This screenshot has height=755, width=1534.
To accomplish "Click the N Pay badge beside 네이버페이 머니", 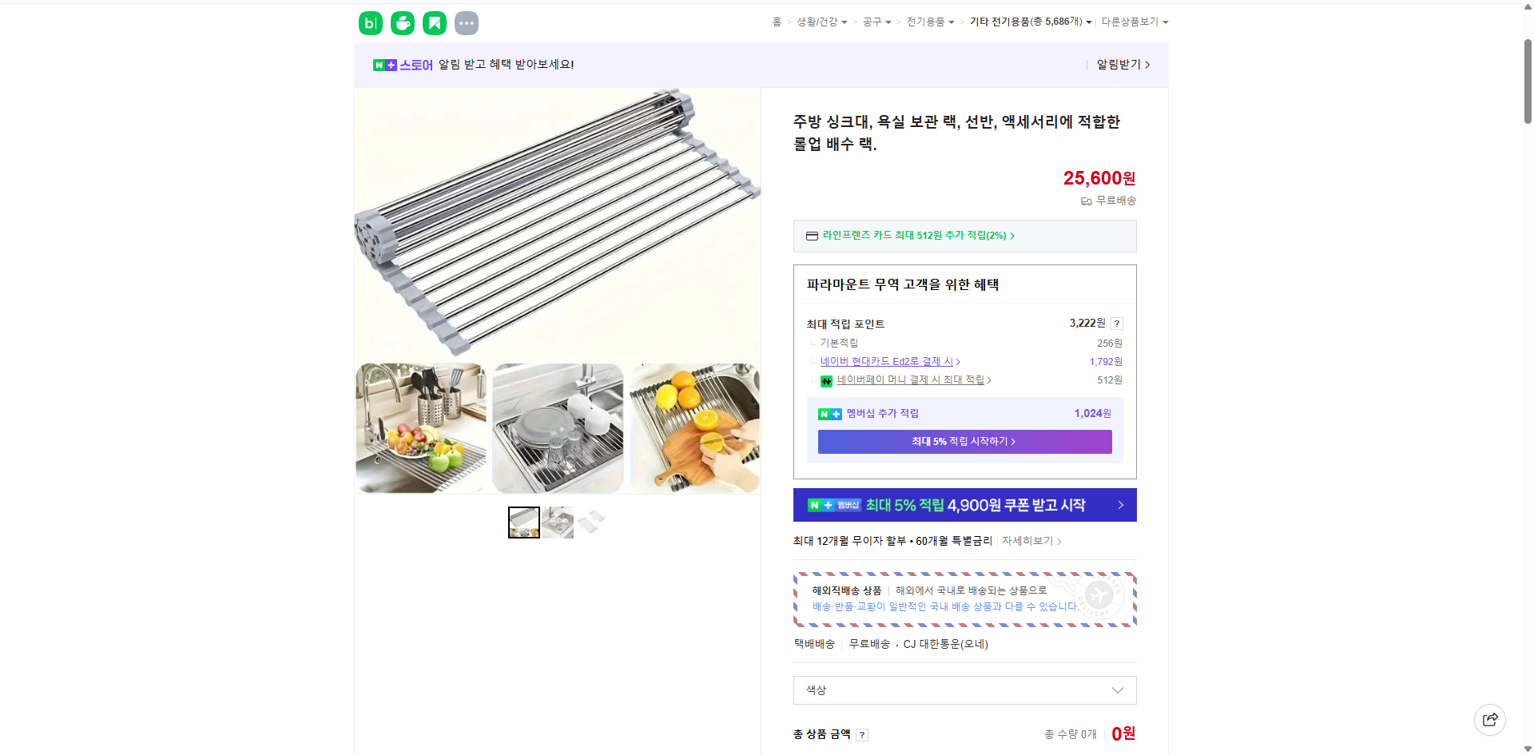I will (826, 381).
